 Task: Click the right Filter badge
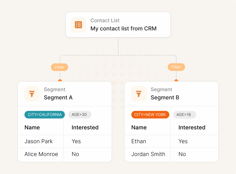pyautogui.click(x=176, y=67)
